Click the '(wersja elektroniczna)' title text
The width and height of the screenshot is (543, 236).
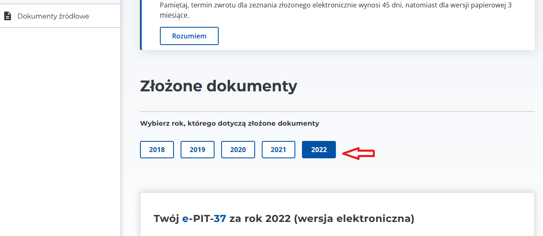point(354,218)
